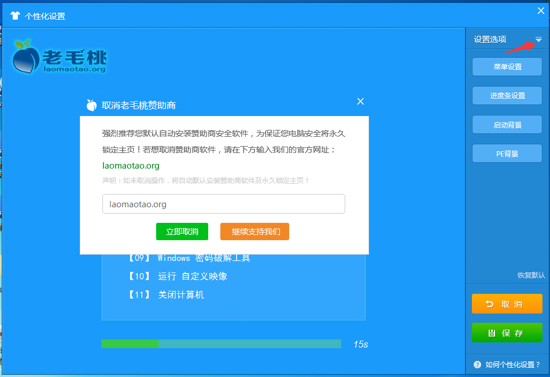Open 如何个性化设置 help link
Viewport: 550px width, 377px height.
512,365
